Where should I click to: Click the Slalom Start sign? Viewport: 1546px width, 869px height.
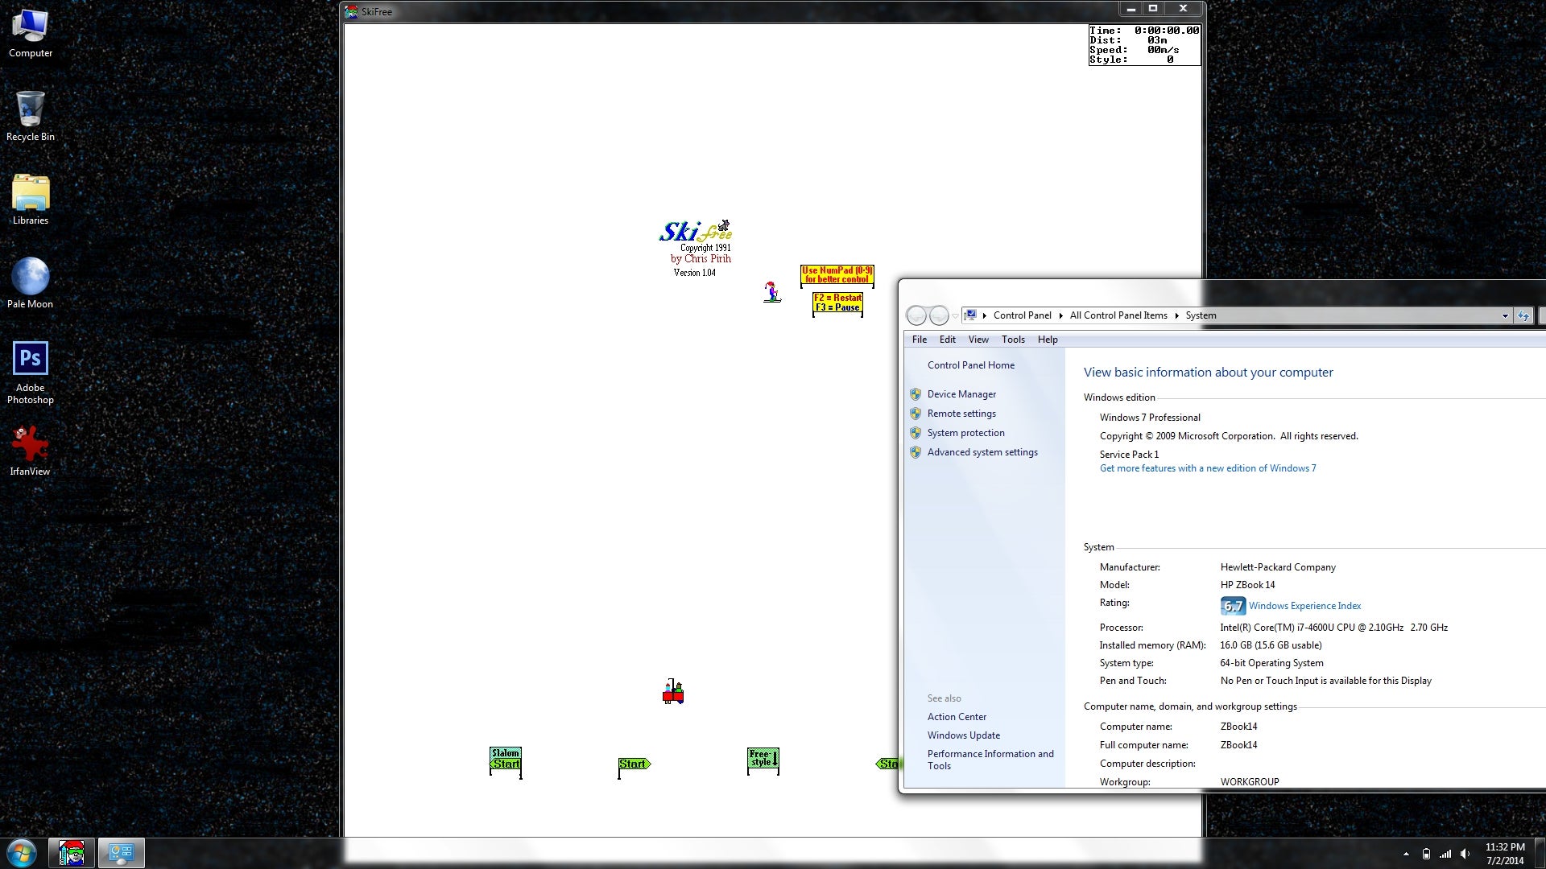[x=506, y=762]
